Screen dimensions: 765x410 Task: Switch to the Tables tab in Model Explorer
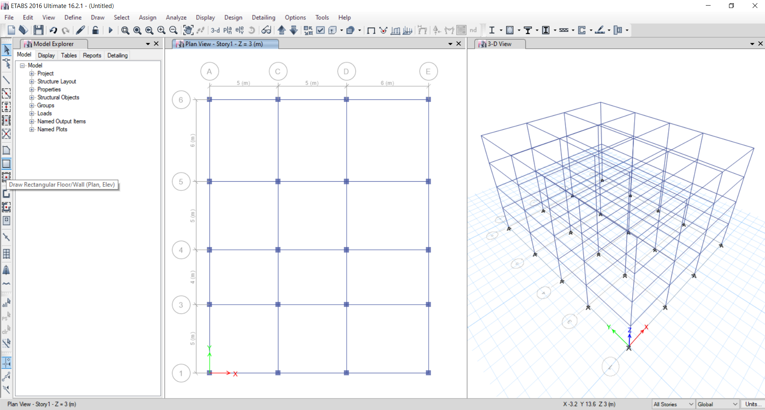[x=68, y=55]
